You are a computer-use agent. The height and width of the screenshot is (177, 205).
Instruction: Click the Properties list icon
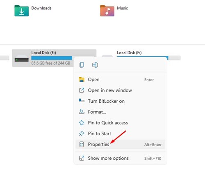click(x=82, y=144)
